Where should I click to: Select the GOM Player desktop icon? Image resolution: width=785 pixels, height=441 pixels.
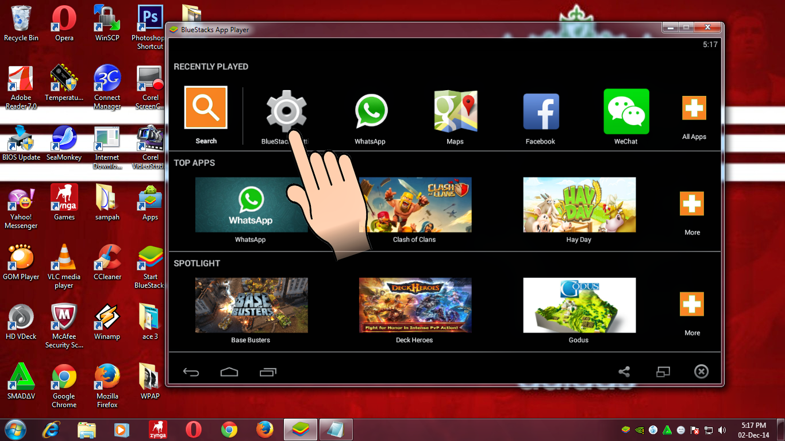click(21, 262)
